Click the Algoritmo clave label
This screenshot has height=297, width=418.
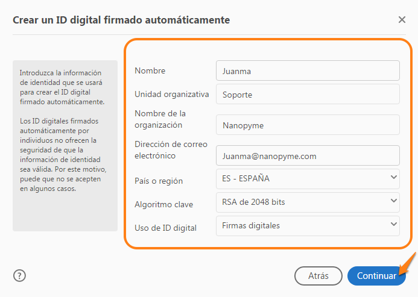(163, 204)
